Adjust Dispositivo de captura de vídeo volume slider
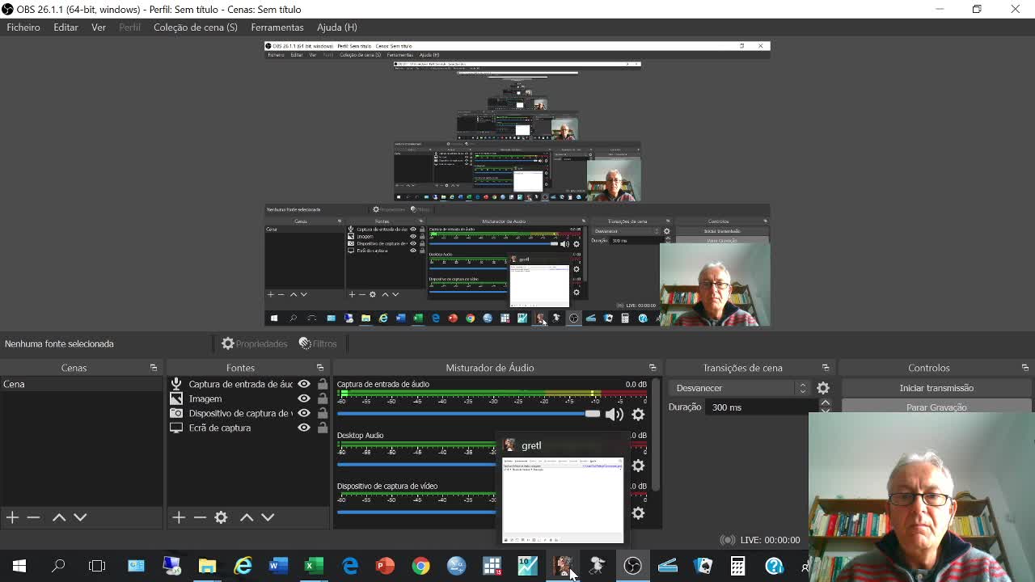Image resolution: width=1035 pixels, height=582 pixels. (416, 512)
